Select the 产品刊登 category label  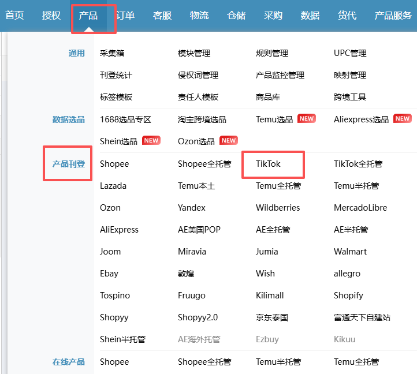pyautogui.click(x=69, y=164)
